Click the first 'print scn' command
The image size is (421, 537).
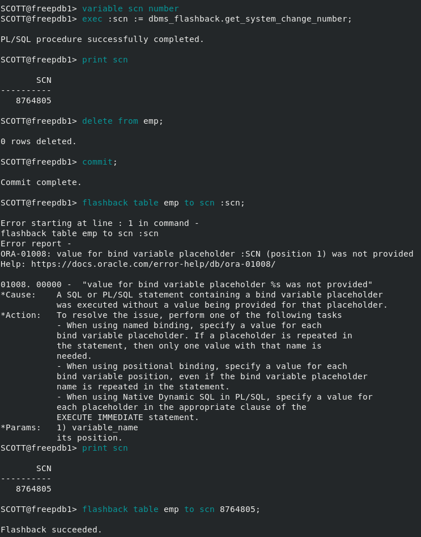(105, 60)
